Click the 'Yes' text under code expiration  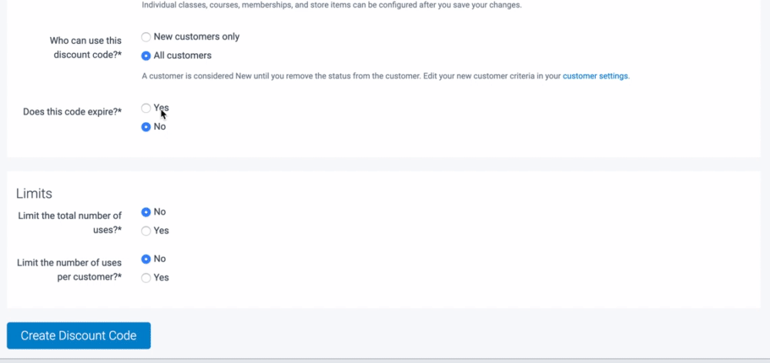tap(161, 108)
